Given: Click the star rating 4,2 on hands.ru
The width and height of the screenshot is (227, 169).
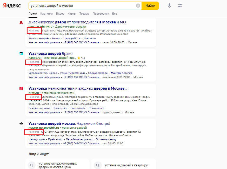Looking at the screenshot, I should (x=81, y=58).
